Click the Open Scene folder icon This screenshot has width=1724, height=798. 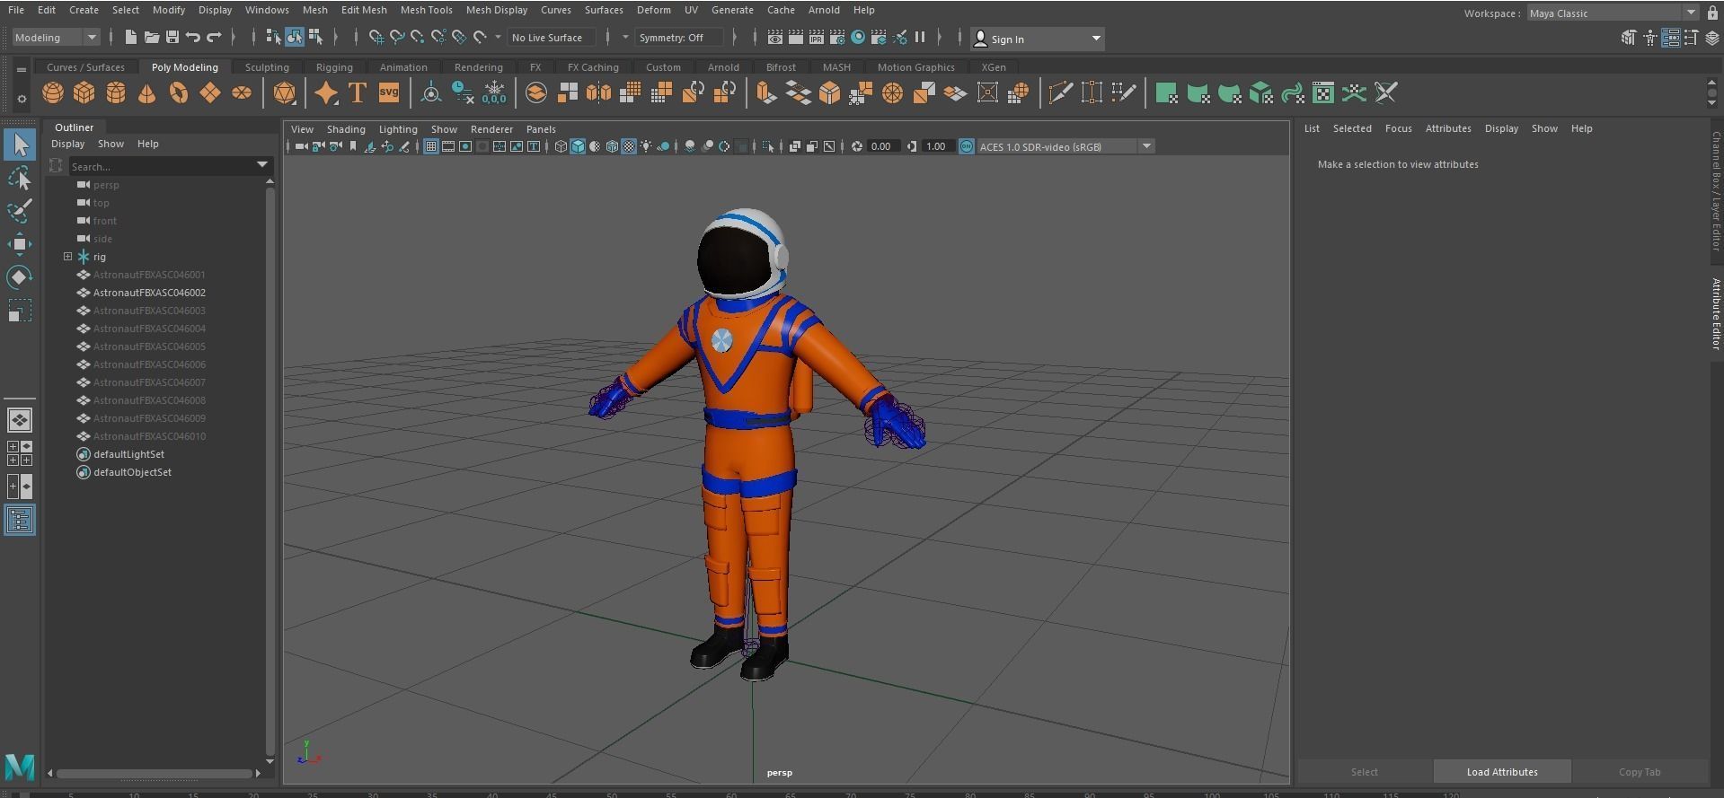pyautogui.click(x=152, y=37)
